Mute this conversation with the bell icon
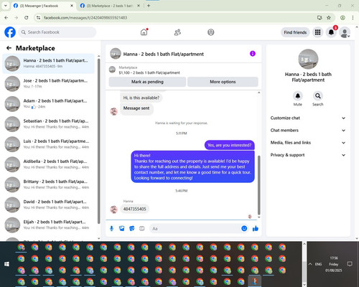The height and width of the screenshot is (287, 359). point(297,96)
